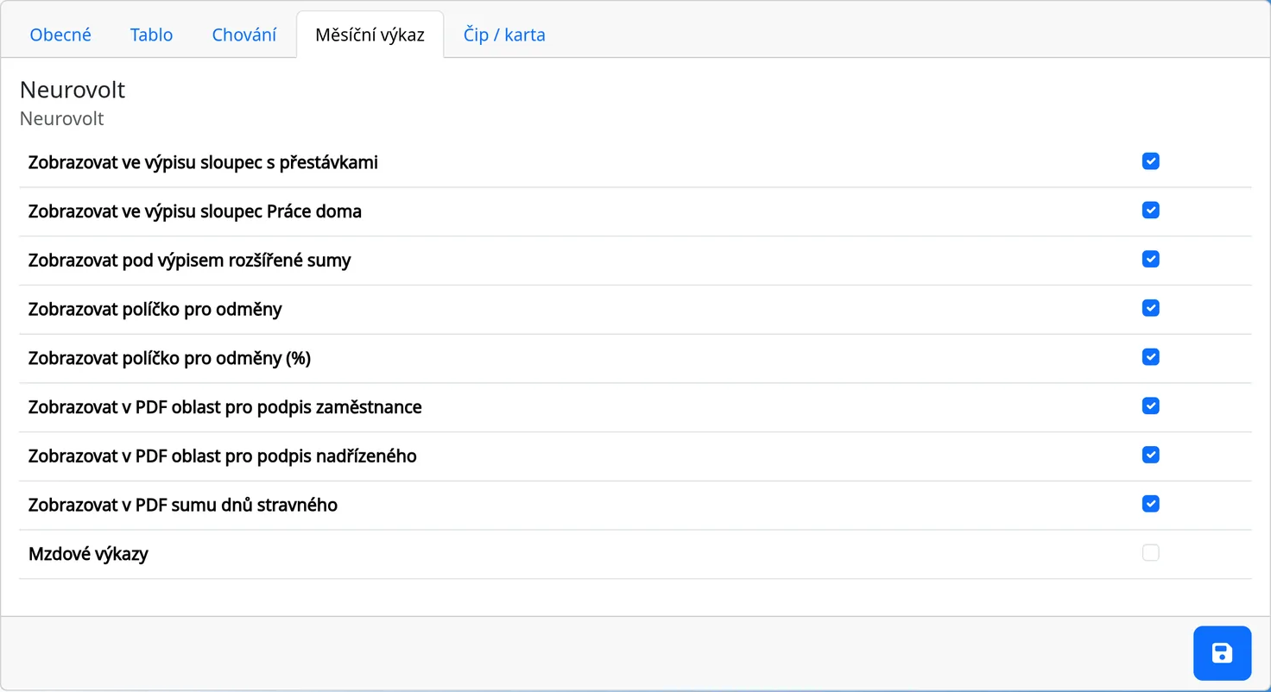Click the large Neurovolt heading
Viewport: 1271px width, 692px height.
click(x=73, y=90)
